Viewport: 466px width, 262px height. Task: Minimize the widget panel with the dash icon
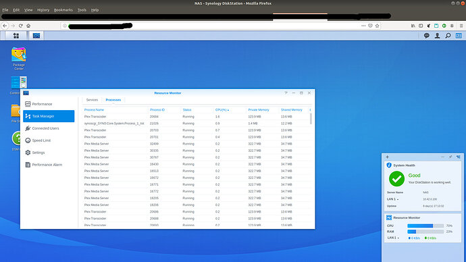click(442, 157)
